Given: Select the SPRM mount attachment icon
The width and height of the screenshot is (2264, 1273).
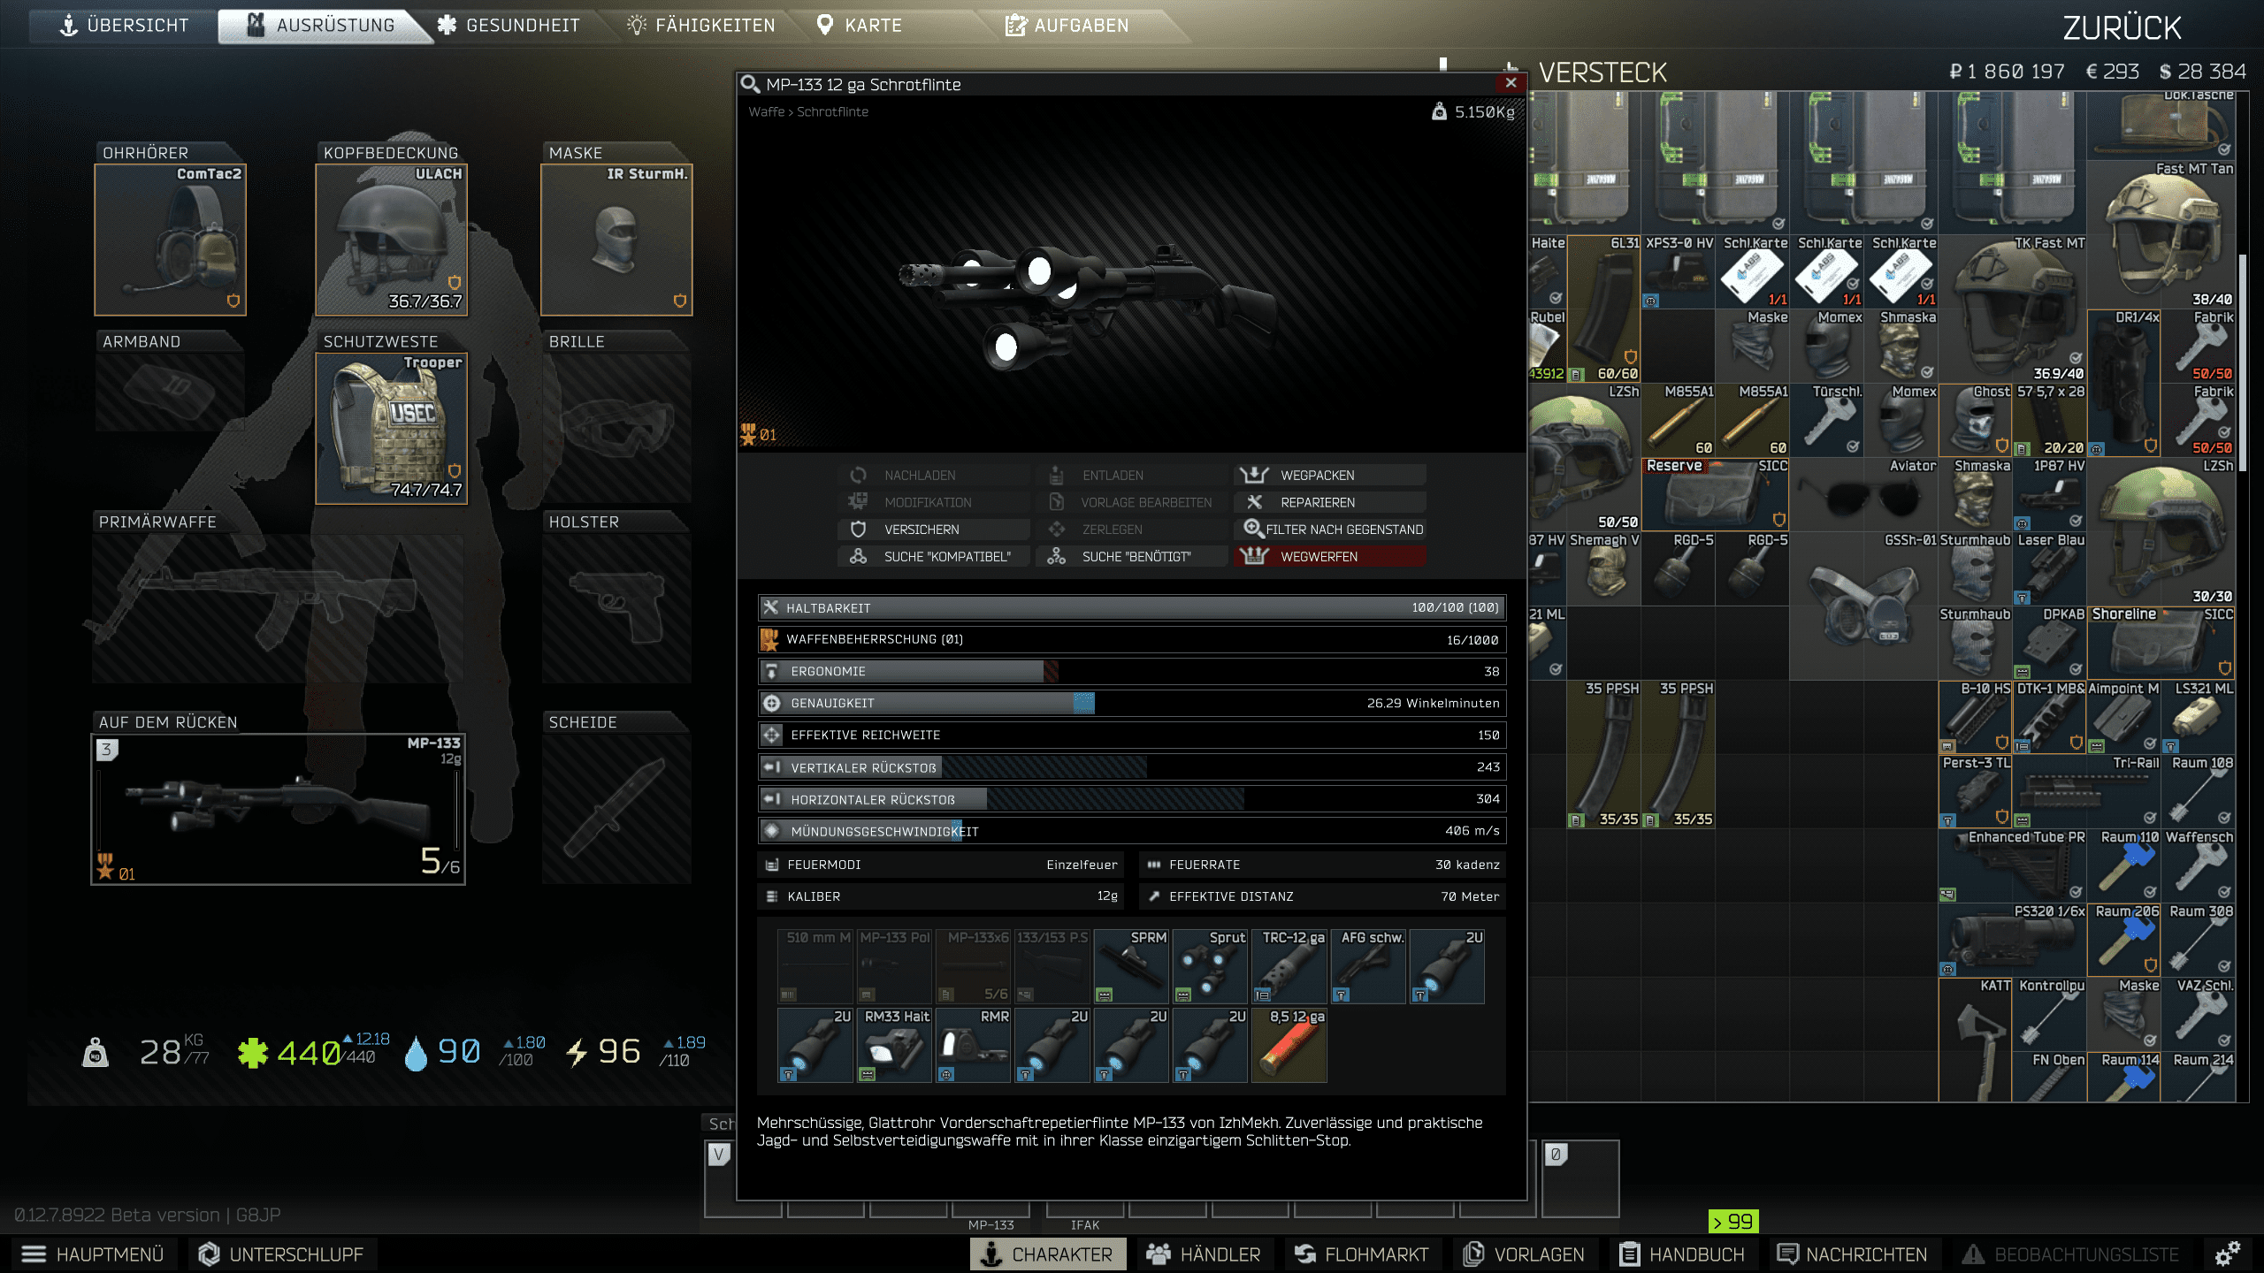Looking at the screenshot, I should 1131,966.
